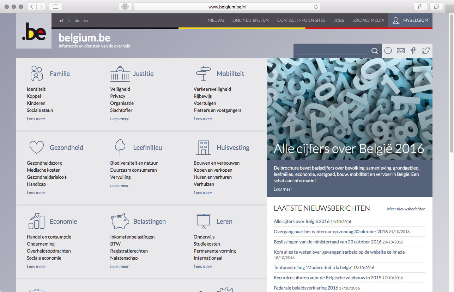Click the Huisvesting heading
This screenshot has width=454, height=292.
pyautogui.click(x=233, y=148)
